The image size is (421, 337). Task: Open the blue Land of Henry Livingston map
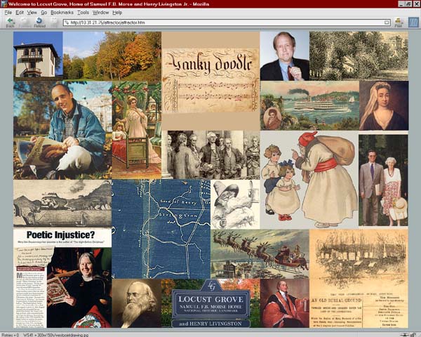tap(161, 229)
